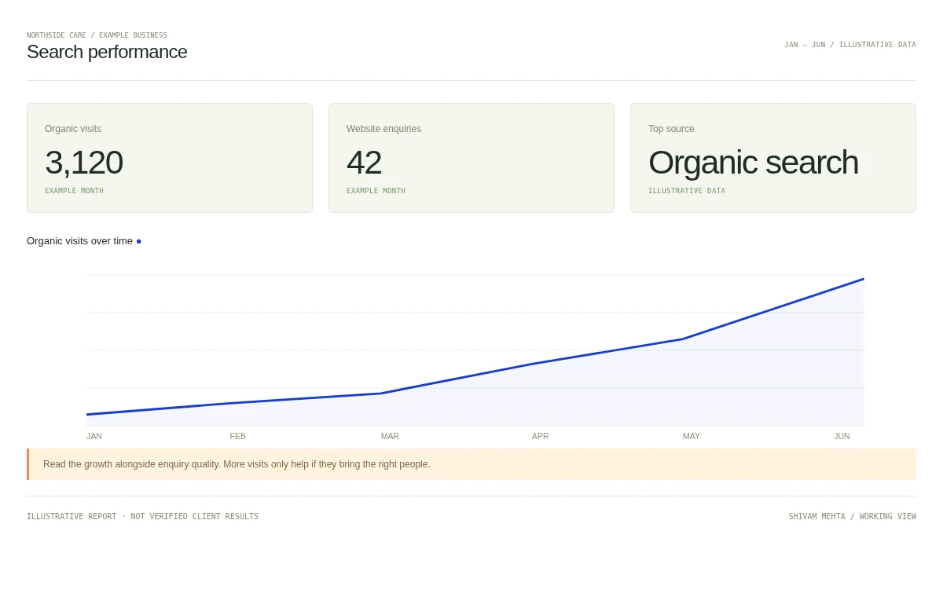The image size is (943, 597).
Task: Click the Website enquiries card label
Action: click(x=383, y=129)
